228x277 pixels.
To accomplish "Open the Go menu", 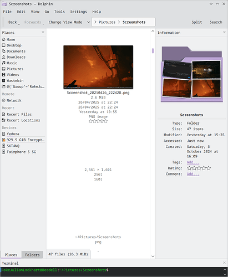I will pos(47,12).
